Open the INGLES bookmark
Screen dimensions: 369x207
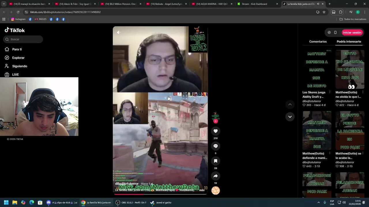(40, 19)
